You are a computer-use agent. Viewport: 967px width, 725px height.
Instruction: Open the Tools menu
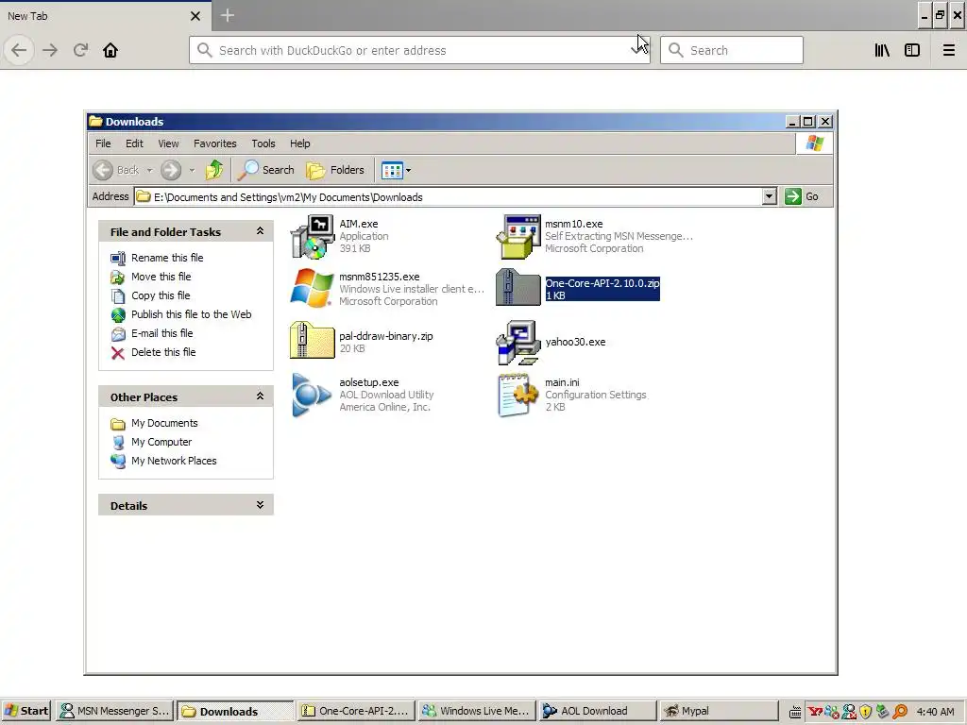(x=263, y=143)
